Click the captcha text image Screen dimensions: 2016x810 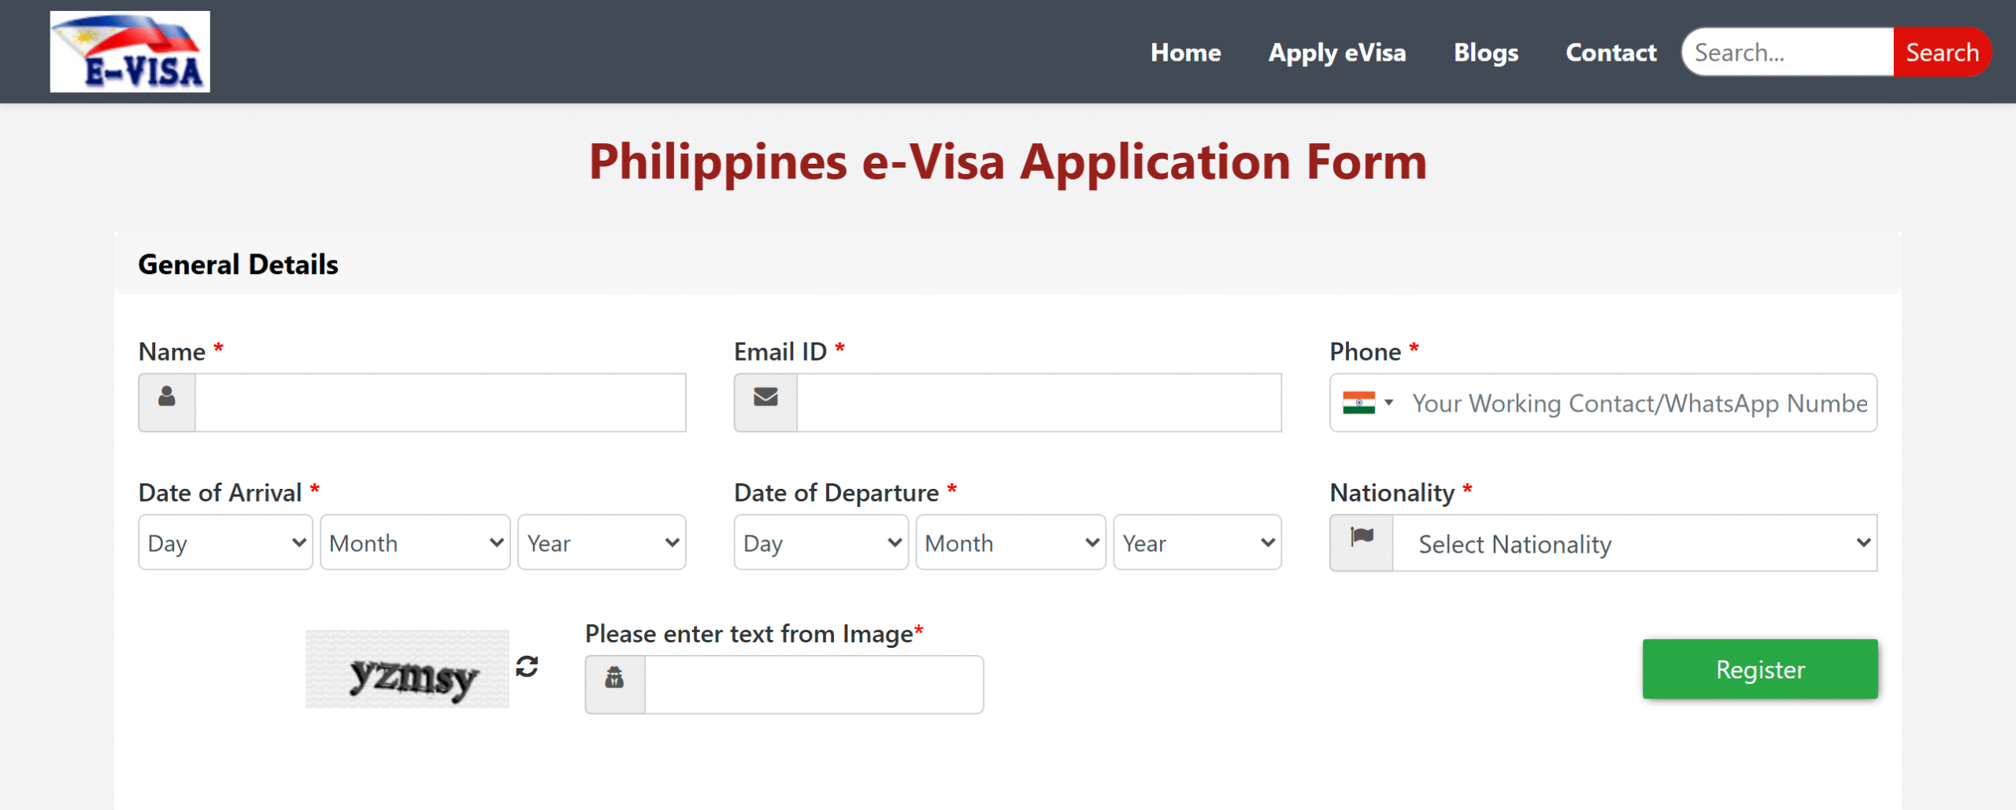407,669
